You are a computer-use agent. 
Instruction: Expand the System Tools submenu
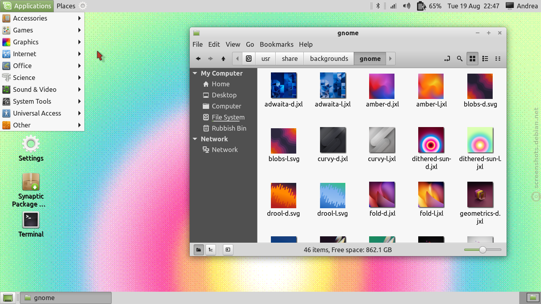[x=42, y=101]
